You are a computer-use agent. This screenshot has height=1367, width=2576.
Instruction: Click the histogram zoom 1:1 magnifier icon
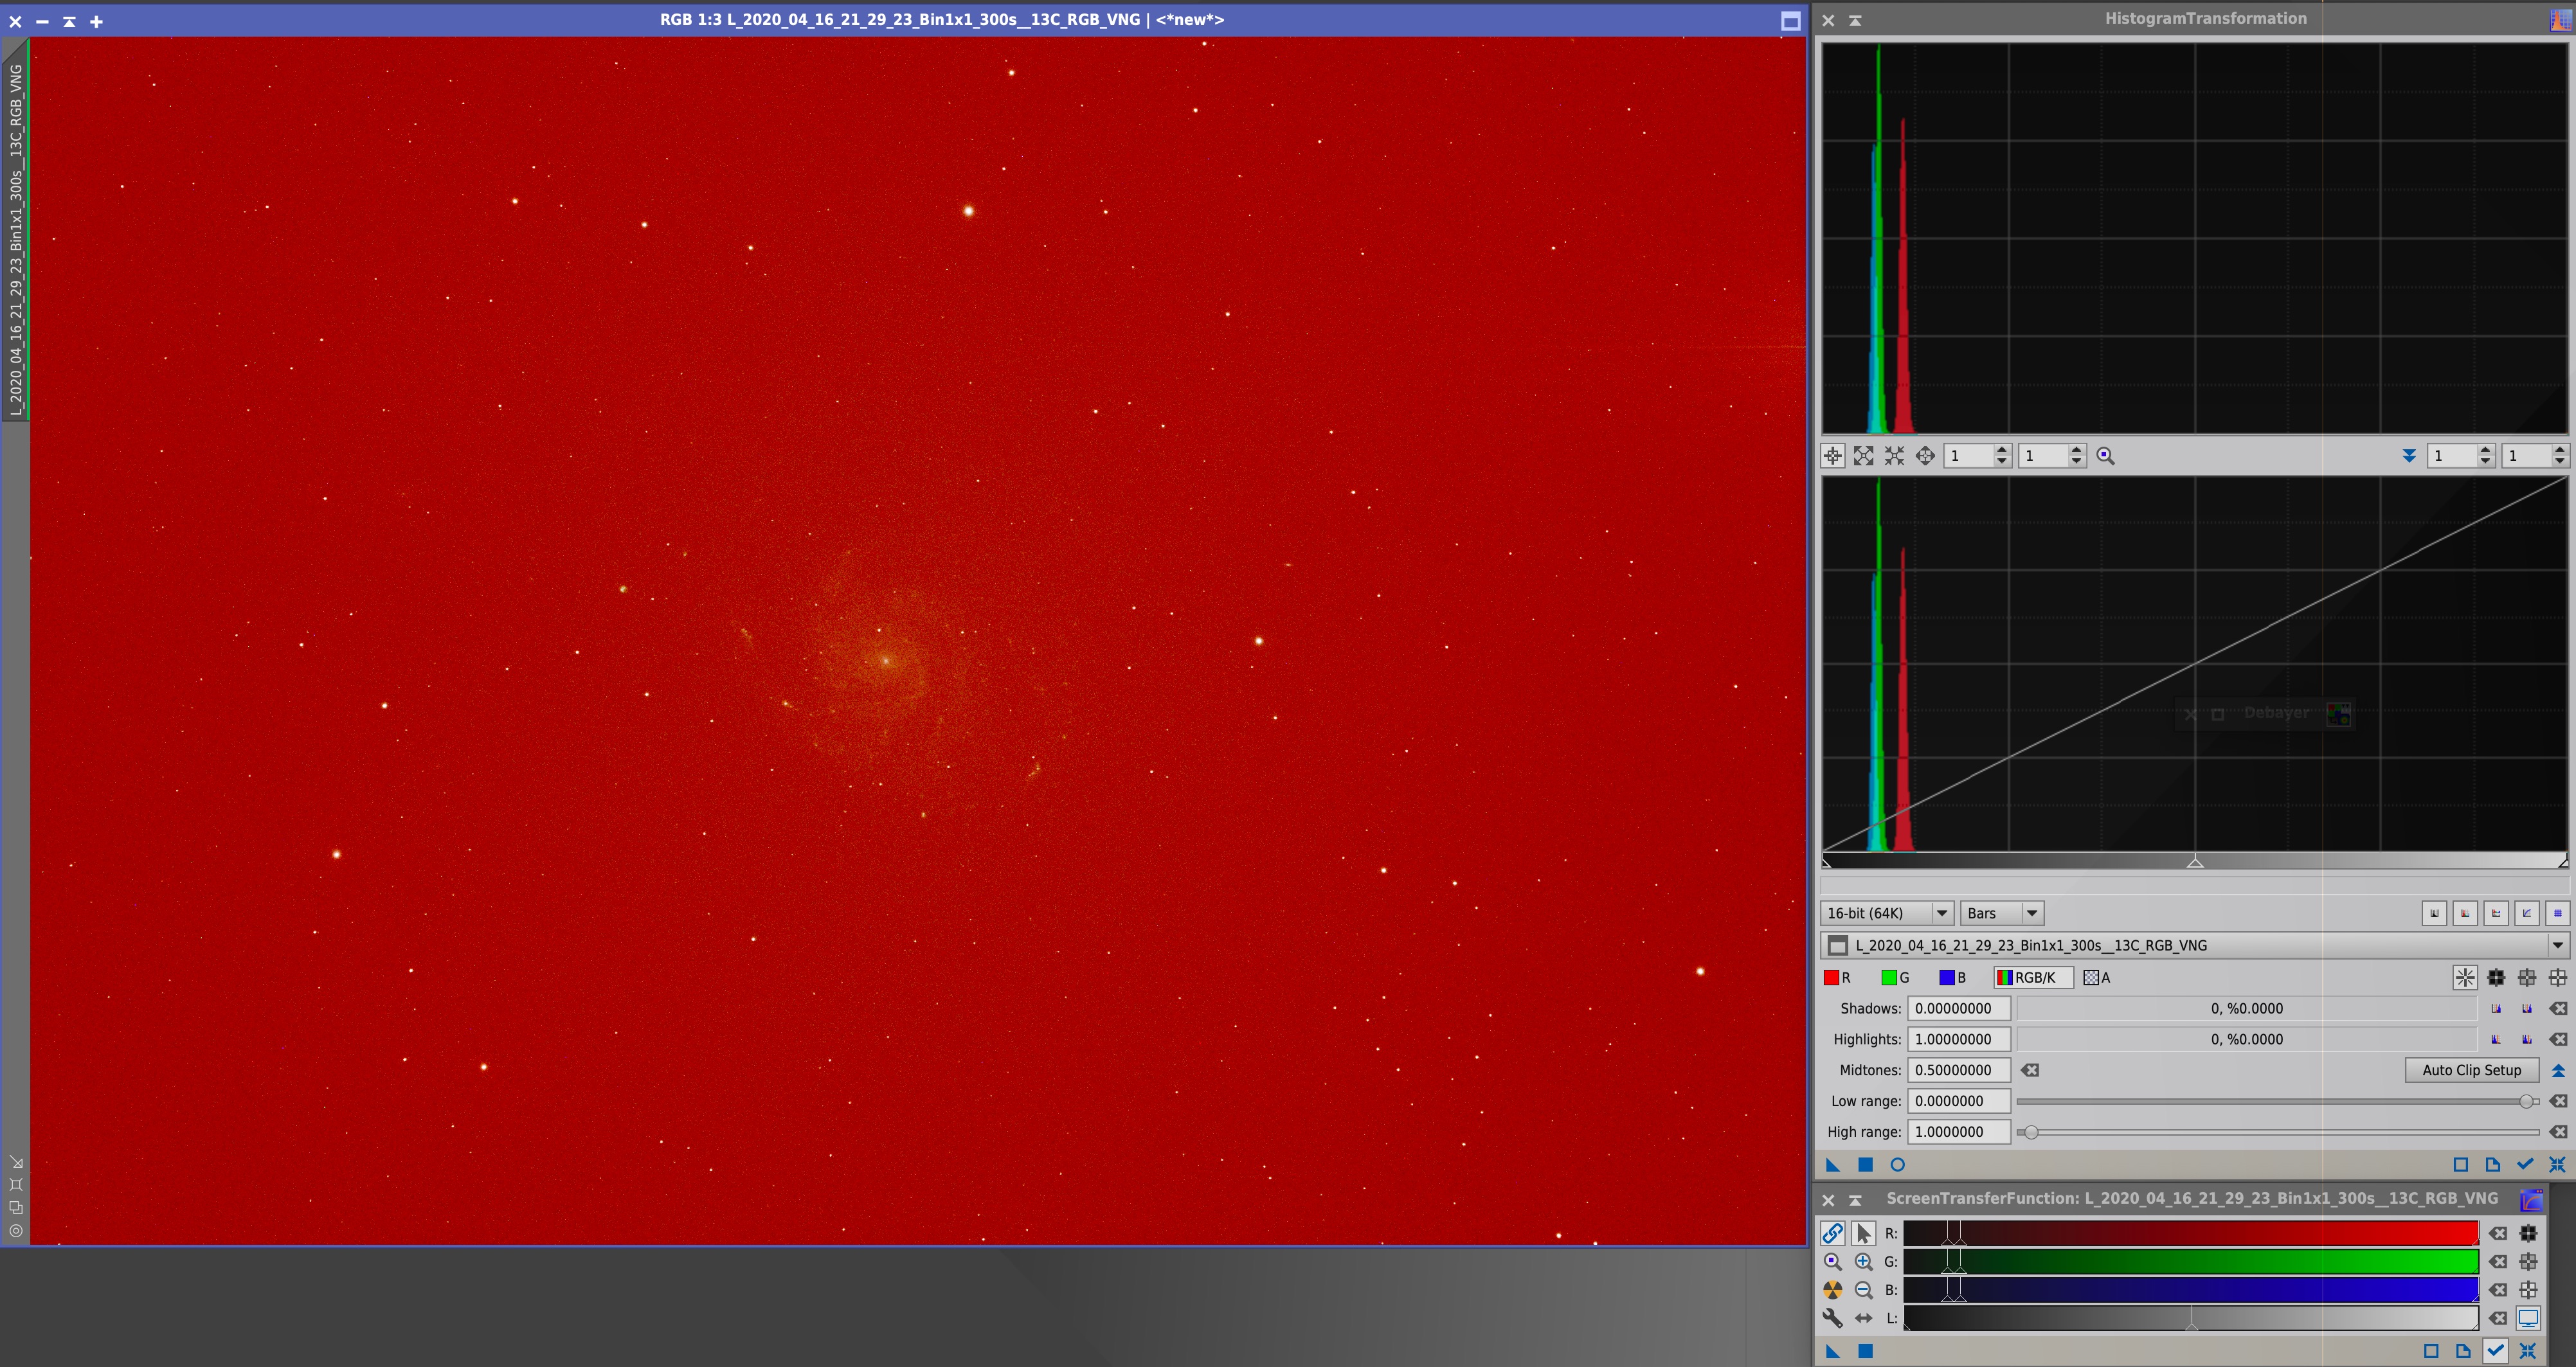2105,456
